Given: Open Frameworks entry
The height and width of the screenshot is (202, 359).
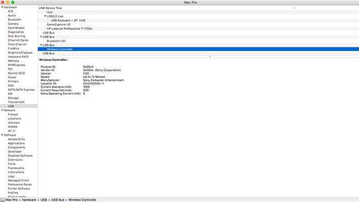Looking at the screenshot, I should click(16, 168).
